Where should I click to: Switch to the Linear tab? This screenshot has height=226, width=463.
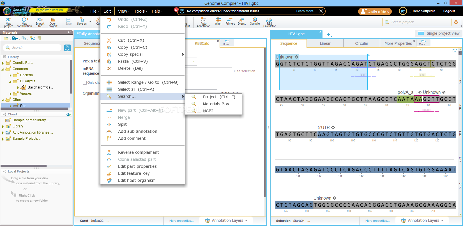pyautogui.click(x=325, y=43)
